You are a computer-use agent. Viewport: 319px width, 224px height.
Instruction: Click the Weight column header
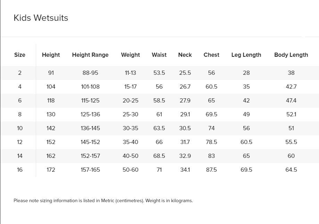pyautogui.click(x=130, y=55)
